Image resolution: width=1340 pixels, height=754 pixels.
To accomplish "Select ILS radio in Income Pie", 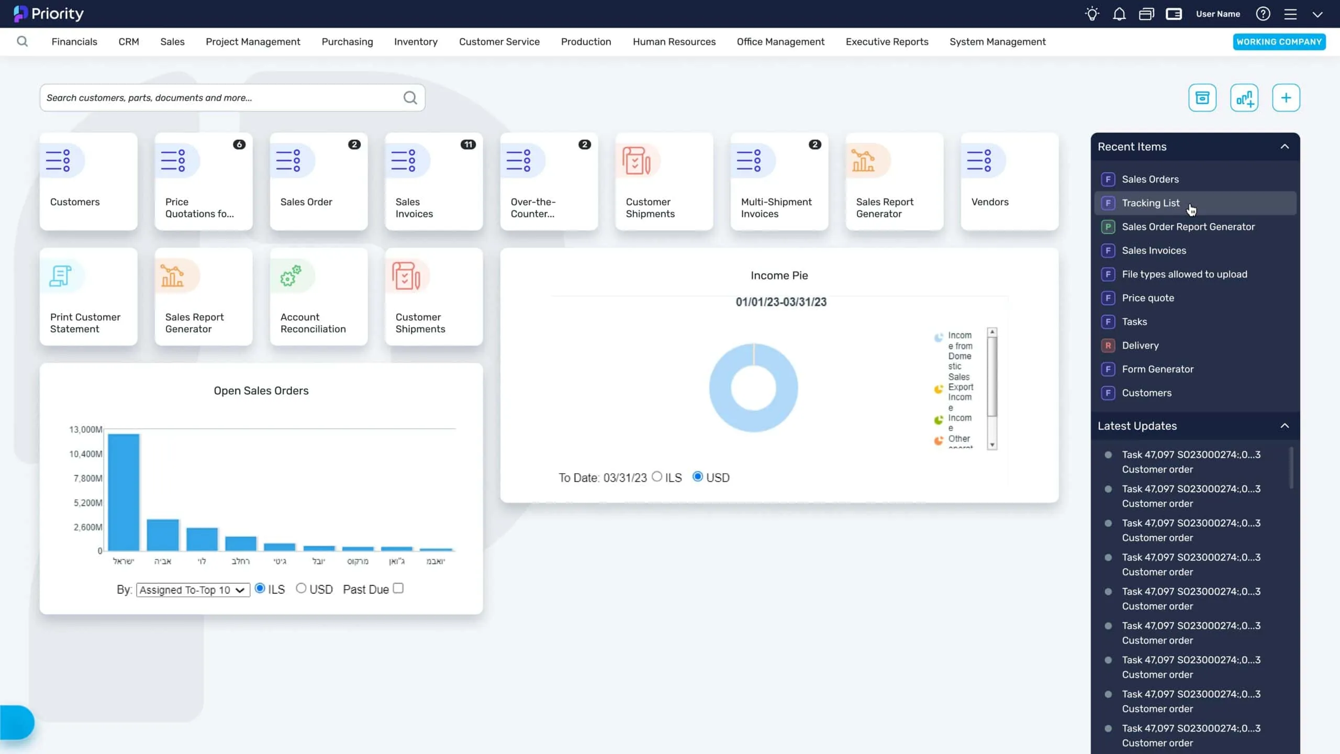I will click(x=657, y=476).
